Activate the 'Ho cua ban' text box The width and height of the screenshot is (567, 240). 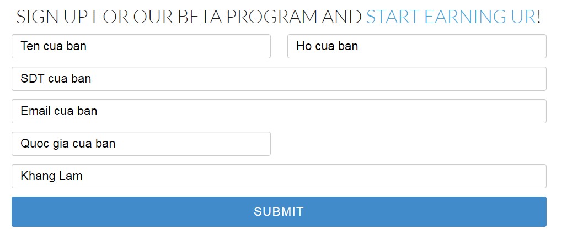tap(416, 46)
